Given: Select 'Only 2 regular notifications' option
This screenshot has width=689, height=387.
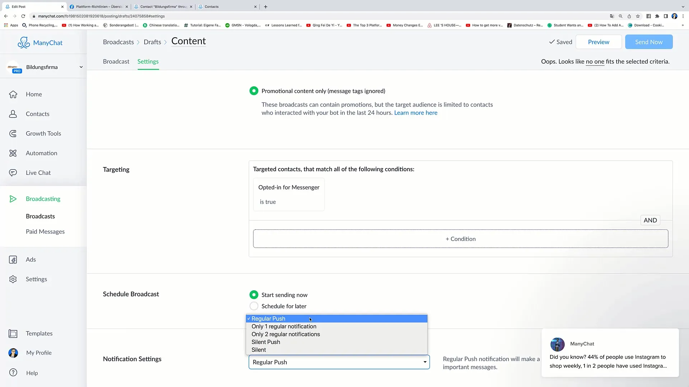Looking at the screenshot, I should tap(286, 334).
